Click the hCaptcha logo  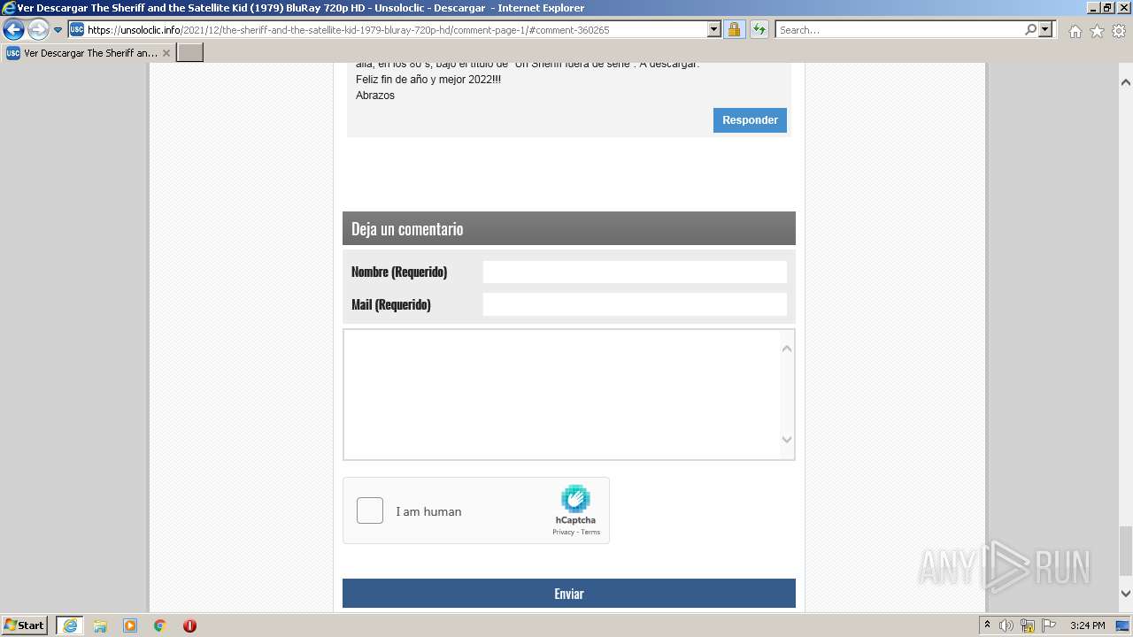(575, 499)
